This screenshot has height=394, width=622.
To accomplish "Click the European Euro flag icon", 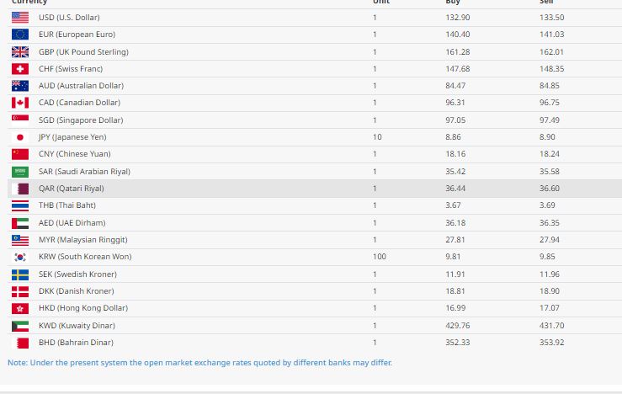I will tap(20, 35).
